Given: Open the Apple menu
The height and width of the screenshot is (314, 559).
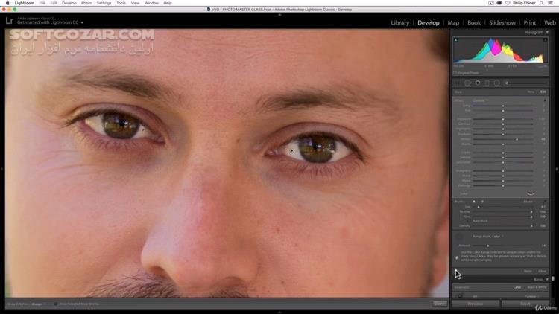Looking at the screenshot, I should (7, 3).
